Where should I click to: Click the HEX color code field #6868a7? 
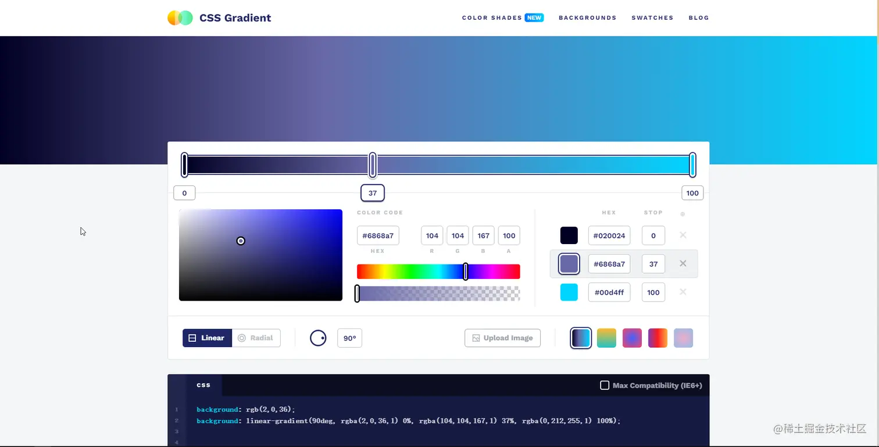pos(378,236)
